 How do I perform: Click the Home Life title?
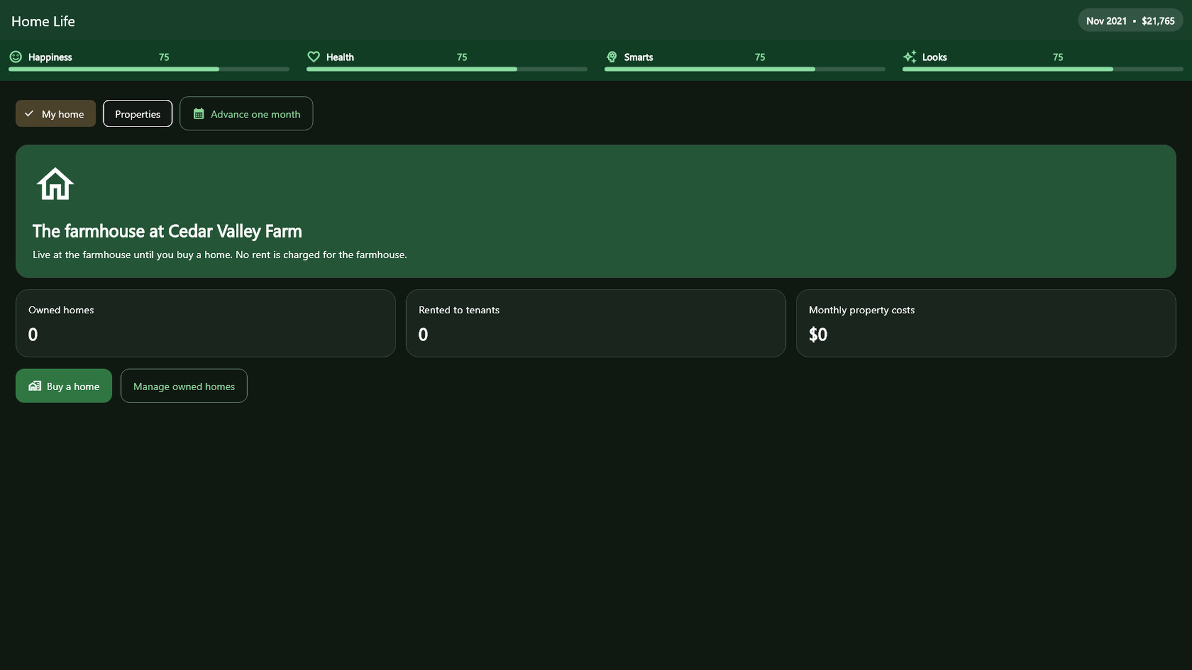(43, 21)
